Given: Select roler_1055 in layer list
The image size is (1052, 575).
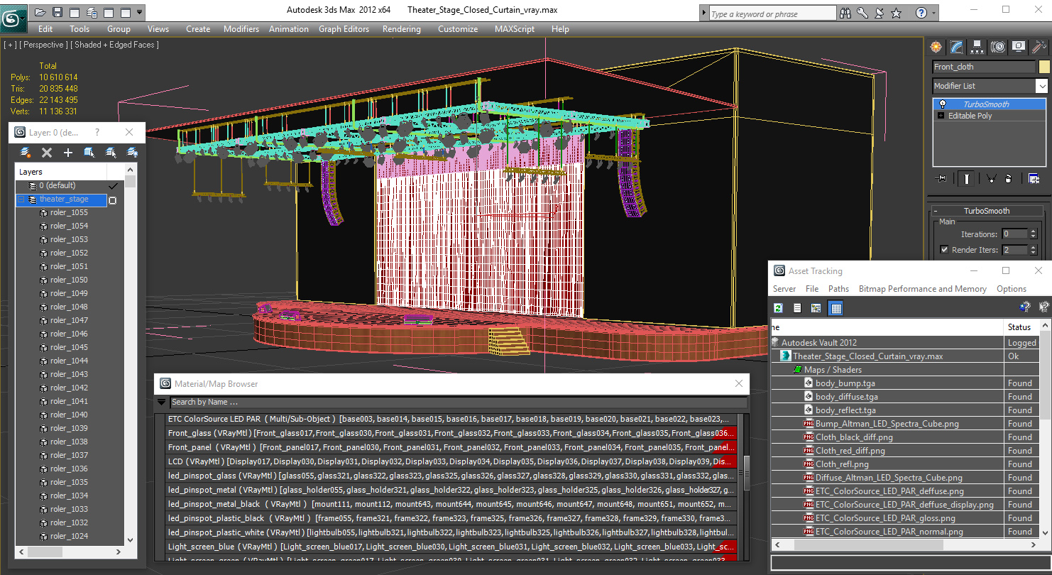Looking at the screenshot, I should click(x=69, y=213).
